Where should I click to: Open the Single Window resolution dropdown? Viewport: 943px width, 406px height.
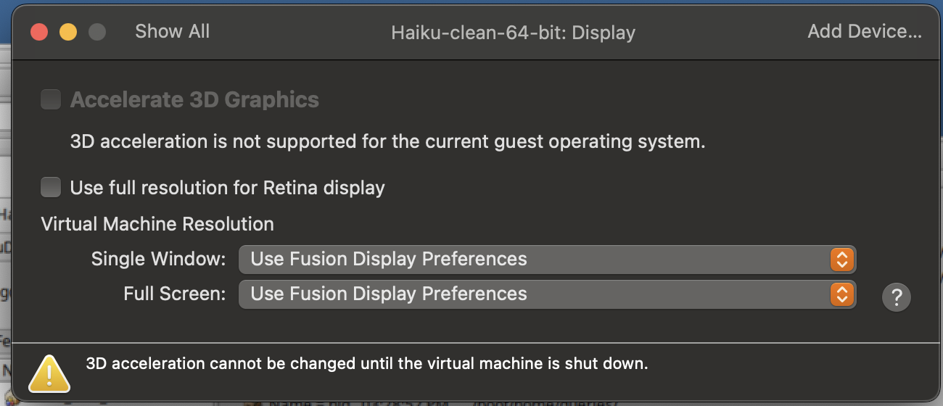tap(547, 259)
